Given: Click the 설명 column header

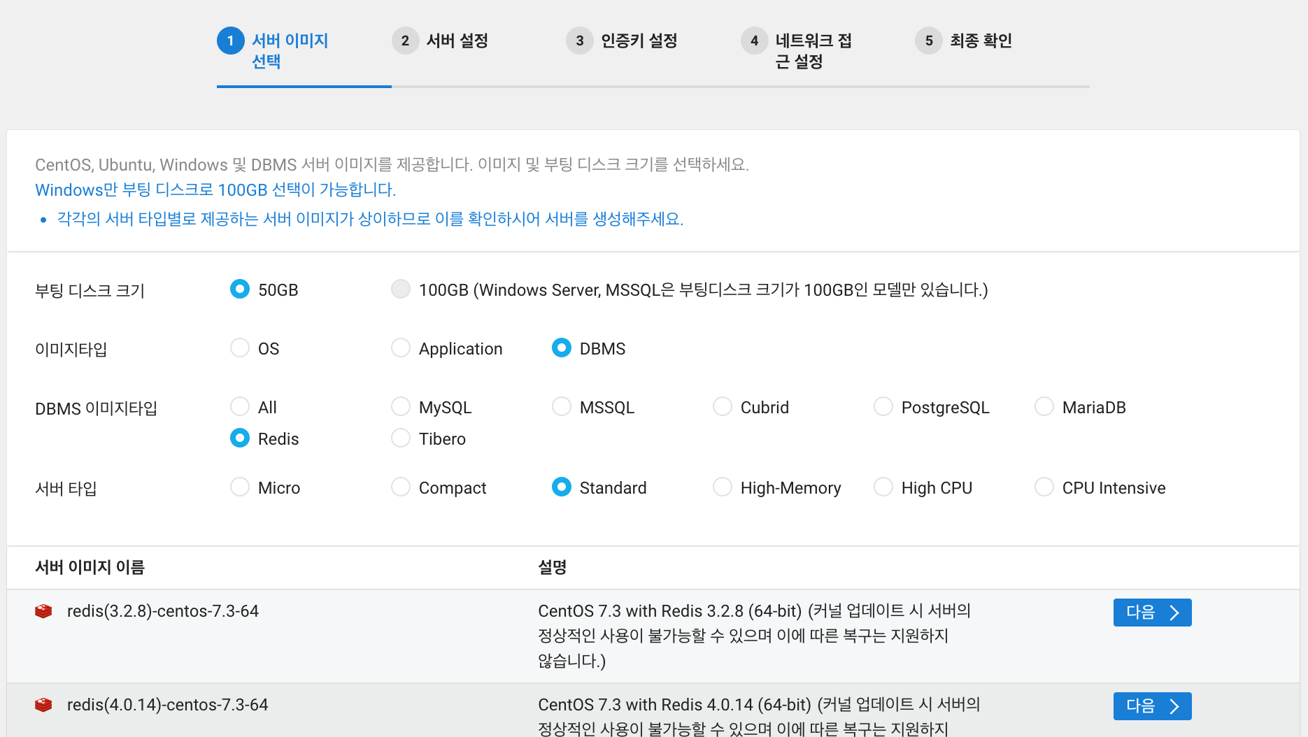Looking at the screenshot, I should (x=553, y=567).
